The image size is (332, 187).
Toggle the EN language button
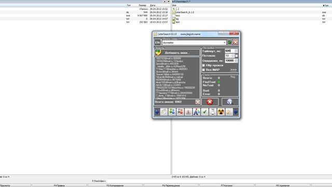coord(157,43)
